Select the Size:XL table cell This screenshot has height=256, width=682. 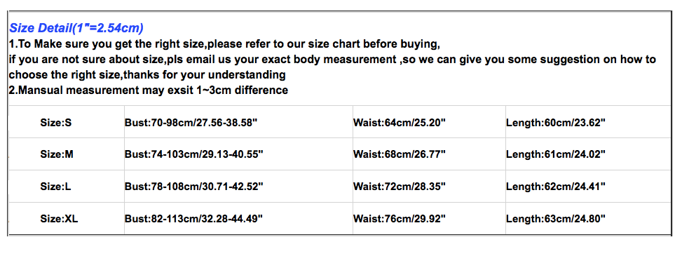point(67,219)
